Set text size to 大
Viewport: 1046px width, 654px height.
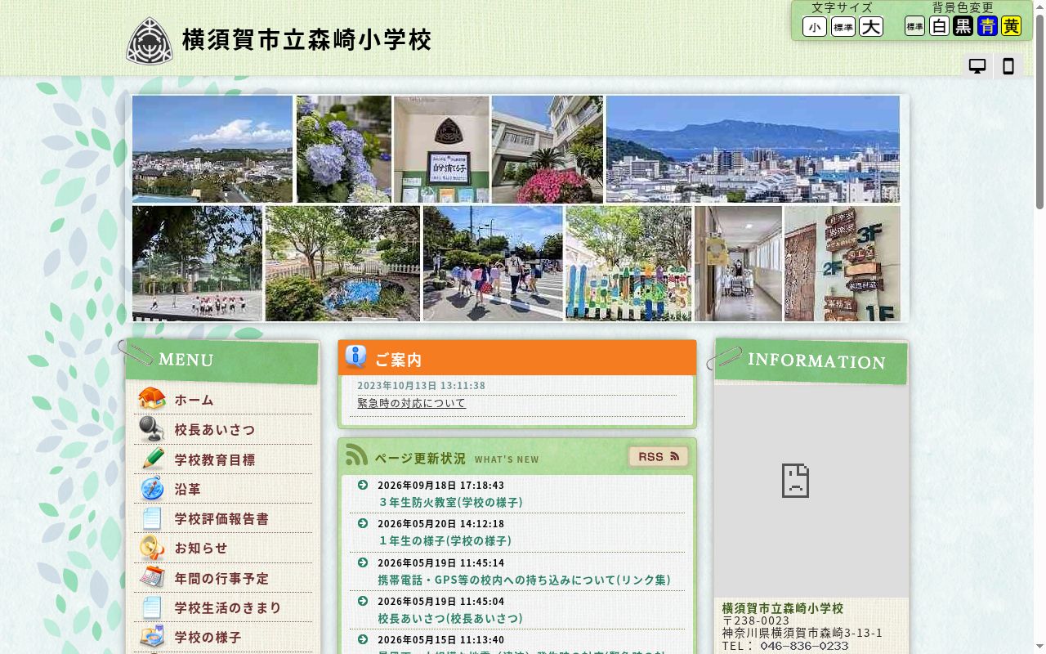871,27
